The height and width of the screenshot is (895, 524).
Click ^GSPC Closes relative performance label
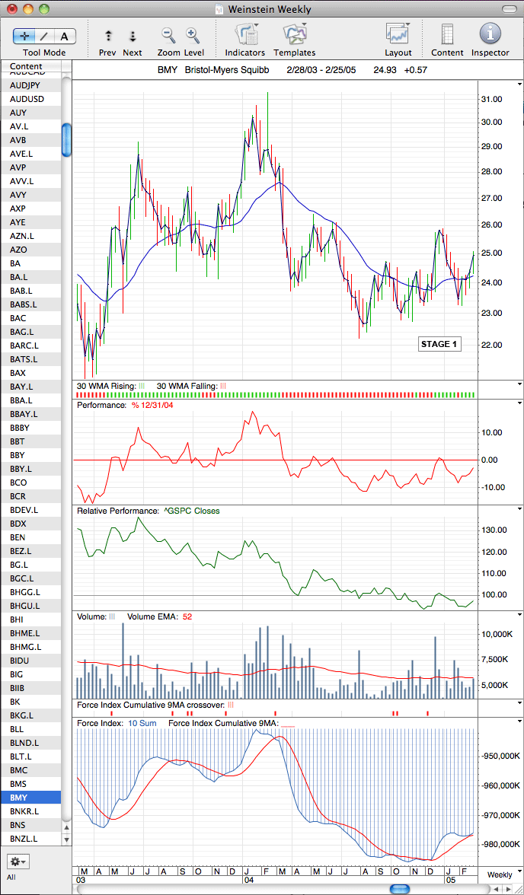[191, 511]
